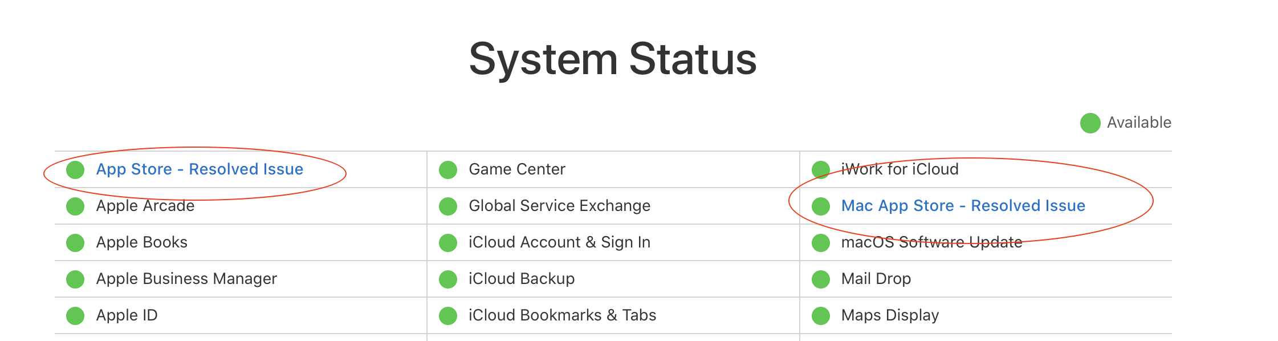Screen dimensions: 1278x341
Task: Click the Available legend label
Action: [1138, 123]
